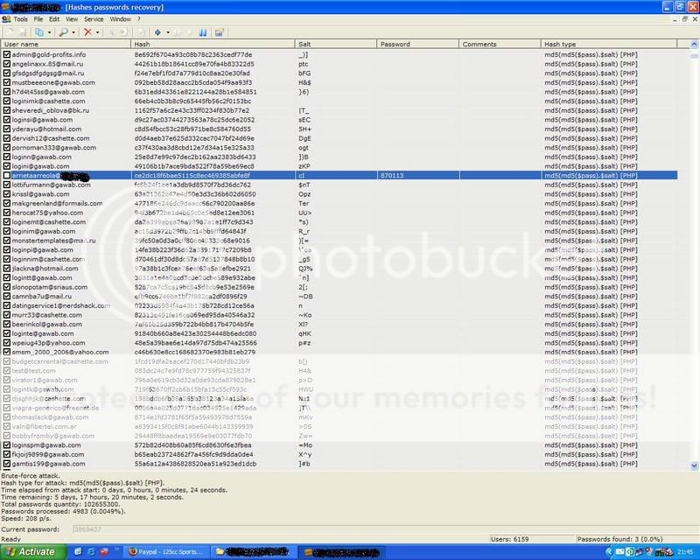Toggle checkbox for loginspm@gawab.com

click(x=7, y=445)
